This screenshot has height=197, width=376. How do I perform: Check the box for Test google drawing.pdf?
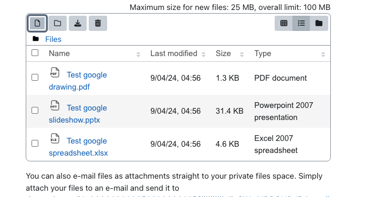[x=35, y=78]
